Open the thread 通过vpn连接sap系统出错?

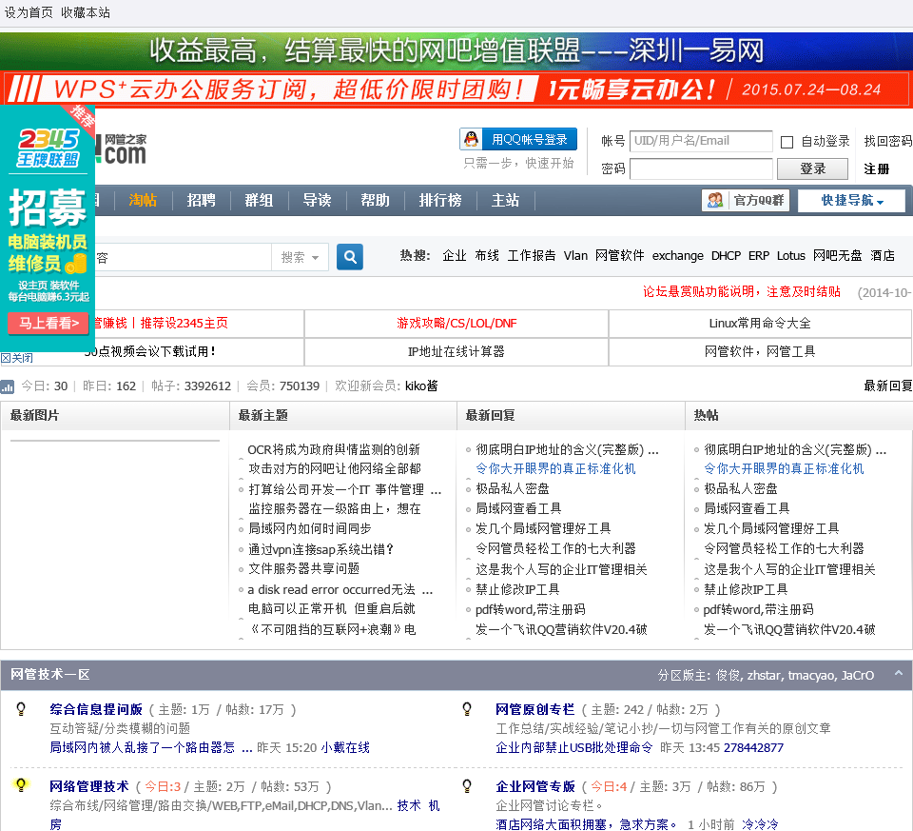(321, 549)
